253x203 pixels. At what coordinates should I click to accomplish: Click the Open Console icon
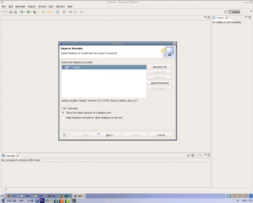click(199, 156)
